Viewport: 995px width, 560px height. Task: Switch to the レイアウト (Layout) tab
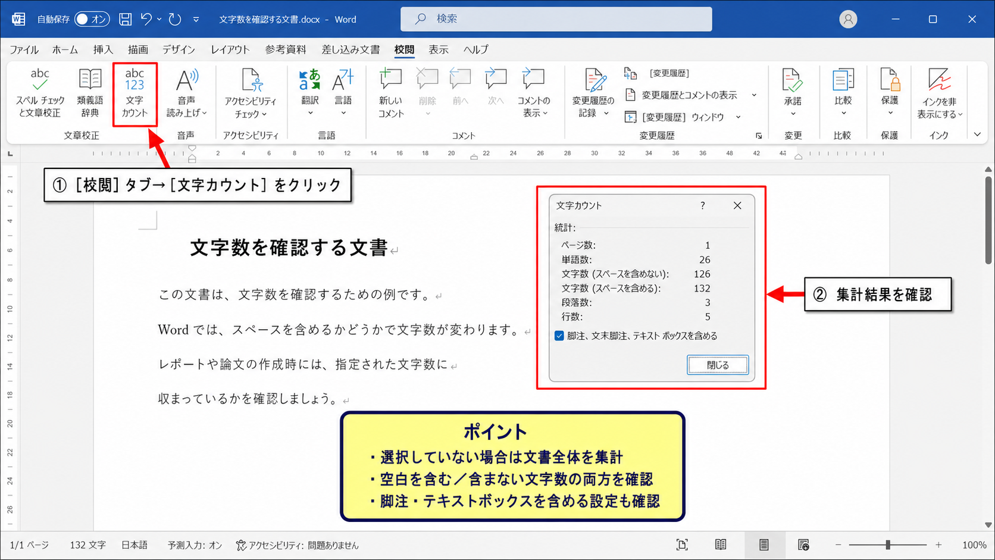(230, 49)
